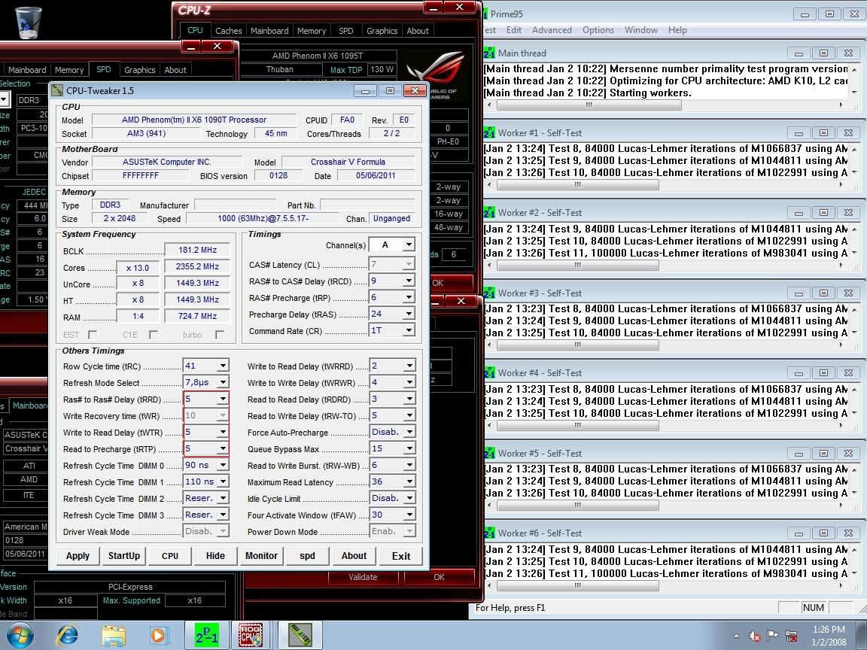Click Apply button in CPU-Tweaker
This screenshot has height=650, width=867.
78,556
